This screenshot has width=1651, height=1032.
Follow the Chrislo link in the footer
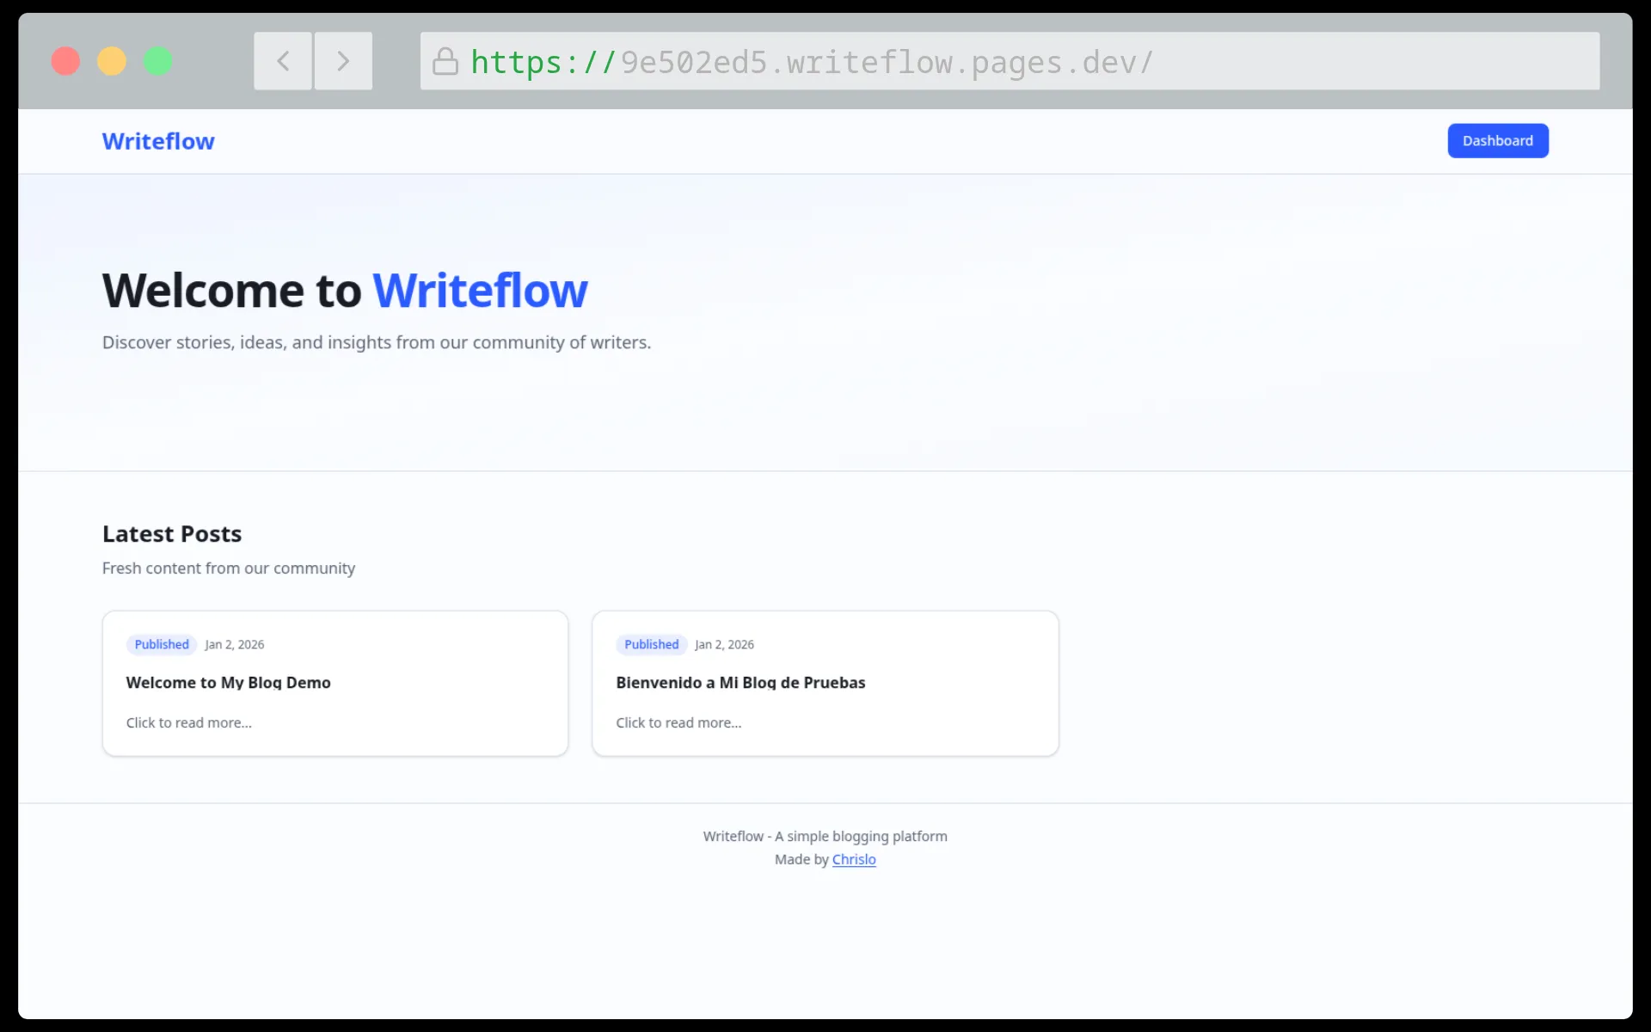(854, 859)
